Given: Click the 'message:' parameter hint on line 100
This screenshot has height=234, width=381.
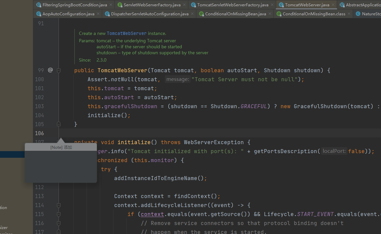Looking at the screenshot, I should click(177, 79).
